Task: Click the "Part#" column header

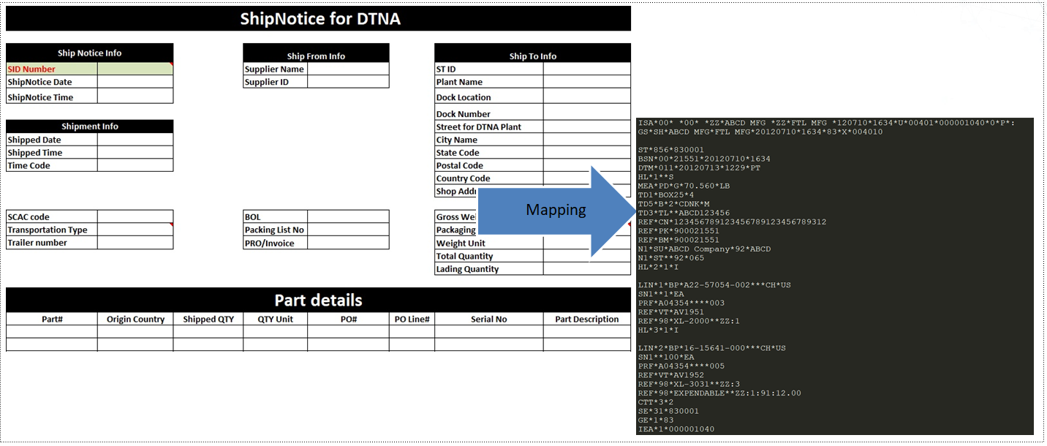Action: pos(52,319)
